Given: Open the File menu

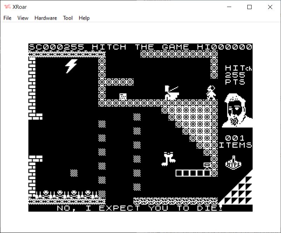Looking at the screenshot, I should coord(7,18).
